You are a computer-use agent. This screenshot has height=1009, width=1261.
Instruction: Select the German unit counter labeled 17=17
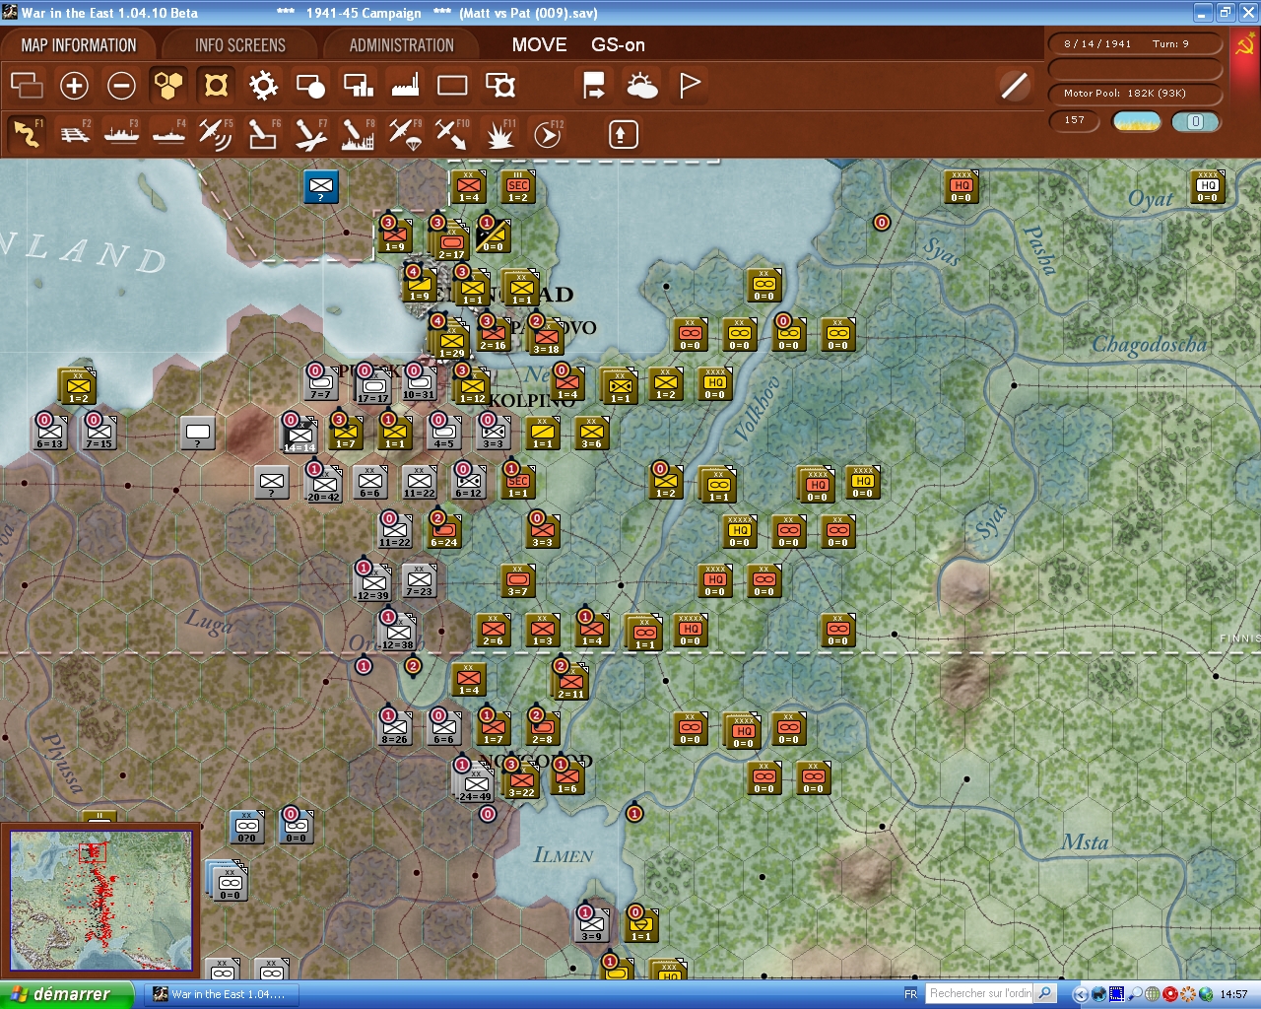(x=372, y=385)
